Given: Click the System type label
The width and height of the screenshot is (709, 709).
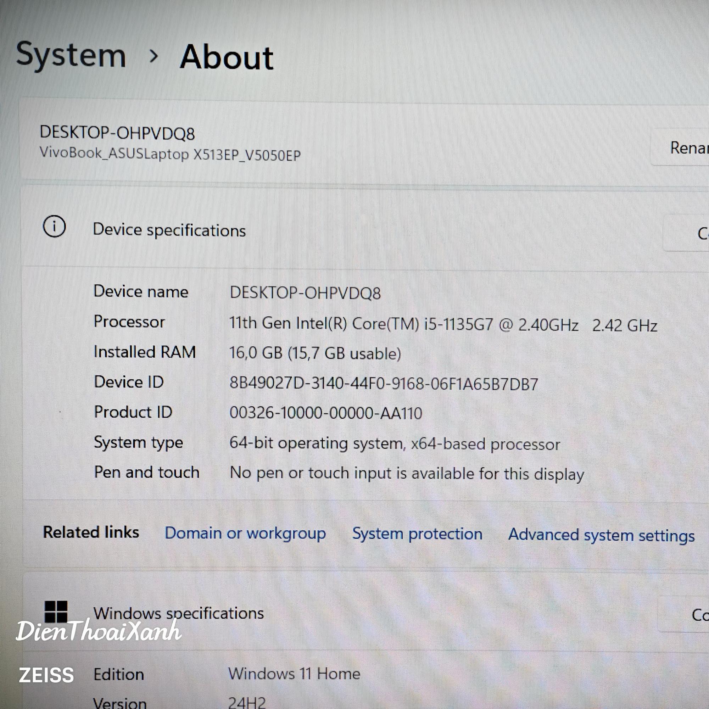Looking at the screenshot, I should click(x=138, y=443).
